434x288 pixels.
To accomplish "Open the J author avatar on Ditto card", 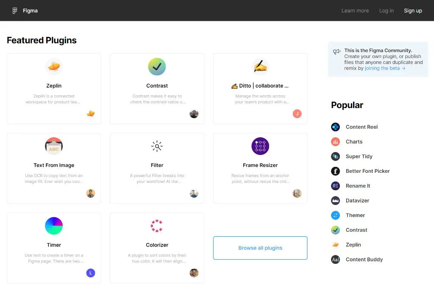I will (297, 114).
